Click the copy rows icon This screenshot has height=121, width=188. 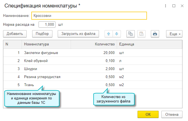click(130, 34)
